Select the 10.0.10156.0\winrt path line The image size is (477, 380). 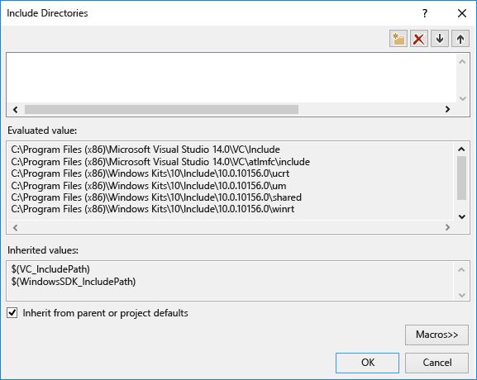coord(153,209)
